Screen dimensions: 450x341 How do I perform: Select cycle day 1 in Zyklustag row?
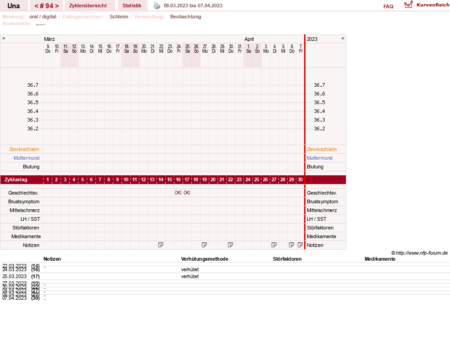tap(48, 180)
